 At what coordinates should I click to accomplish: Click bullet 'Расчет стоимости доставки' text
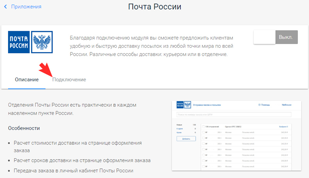[x=78, y=146]
